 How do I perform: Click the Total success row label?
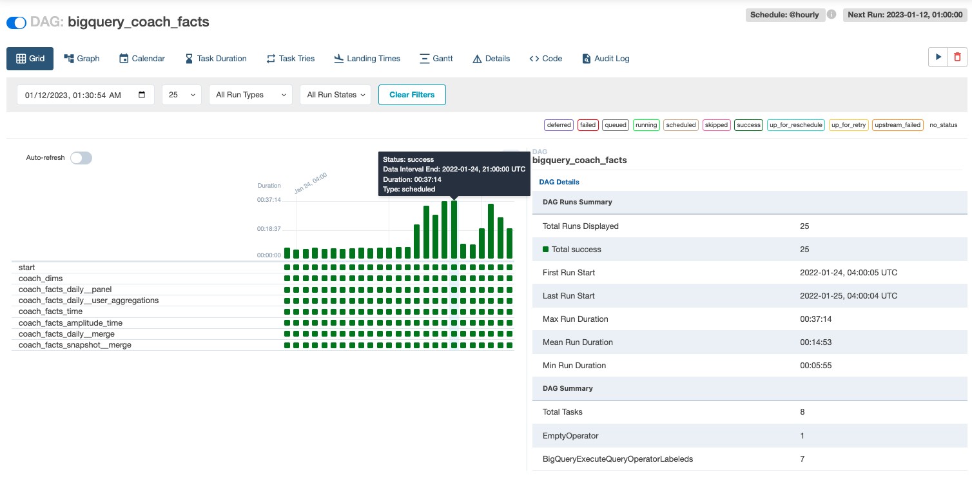[576, 250]
